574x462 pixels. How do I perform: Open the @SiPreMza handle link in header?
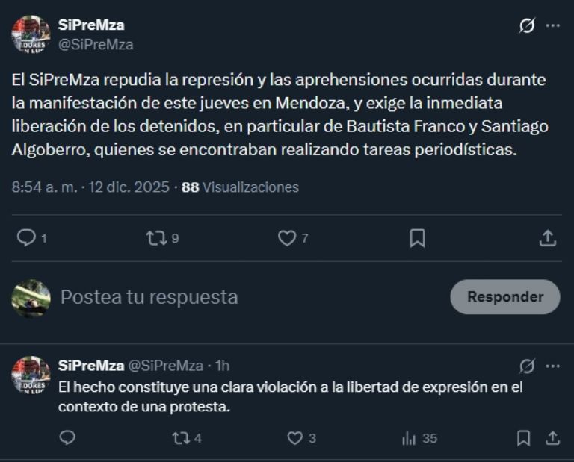[96, 44]
